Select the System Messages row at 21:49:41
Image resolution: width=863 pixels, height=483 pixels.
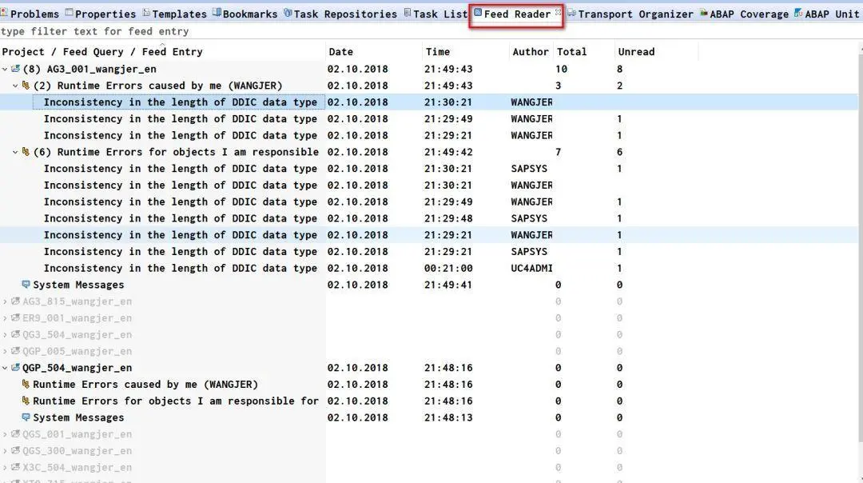(429, 285)
